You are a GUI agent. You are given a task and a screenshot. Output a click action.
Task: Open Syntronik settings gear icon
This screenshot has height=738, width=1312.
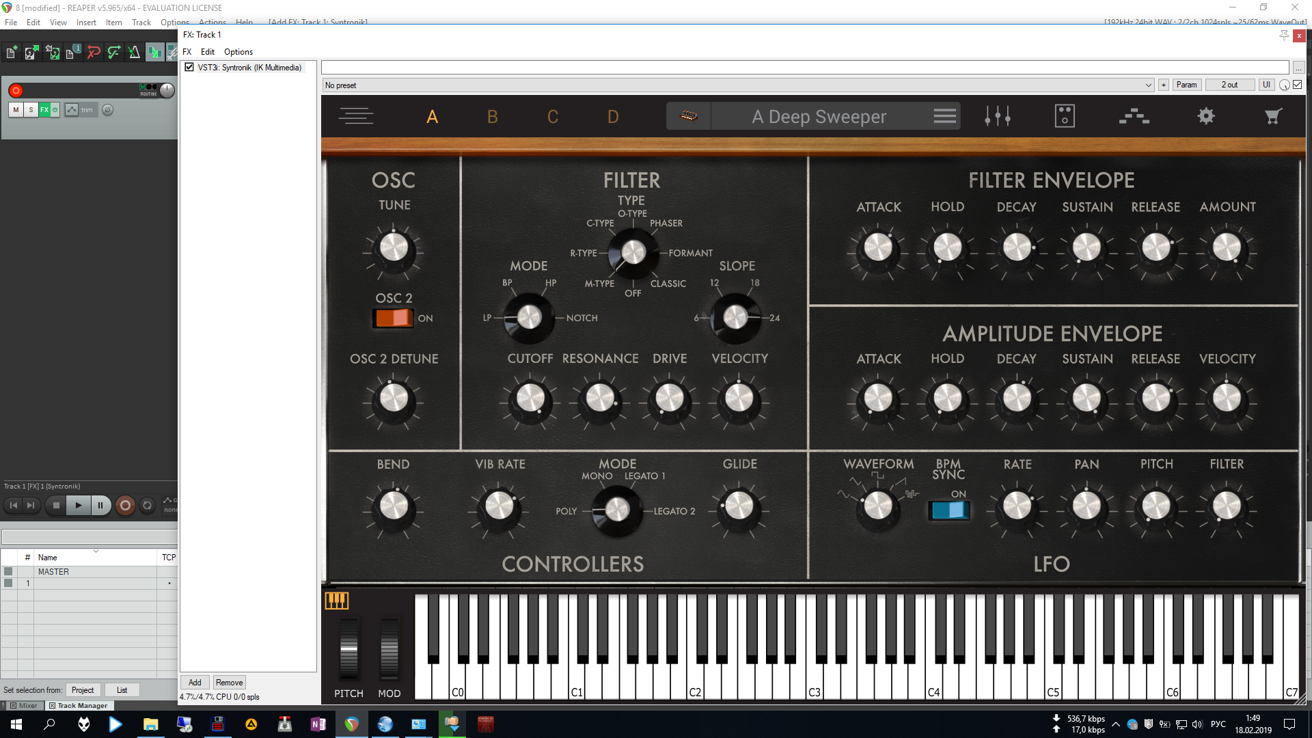pyautogui.click(x=1205, y=116)
